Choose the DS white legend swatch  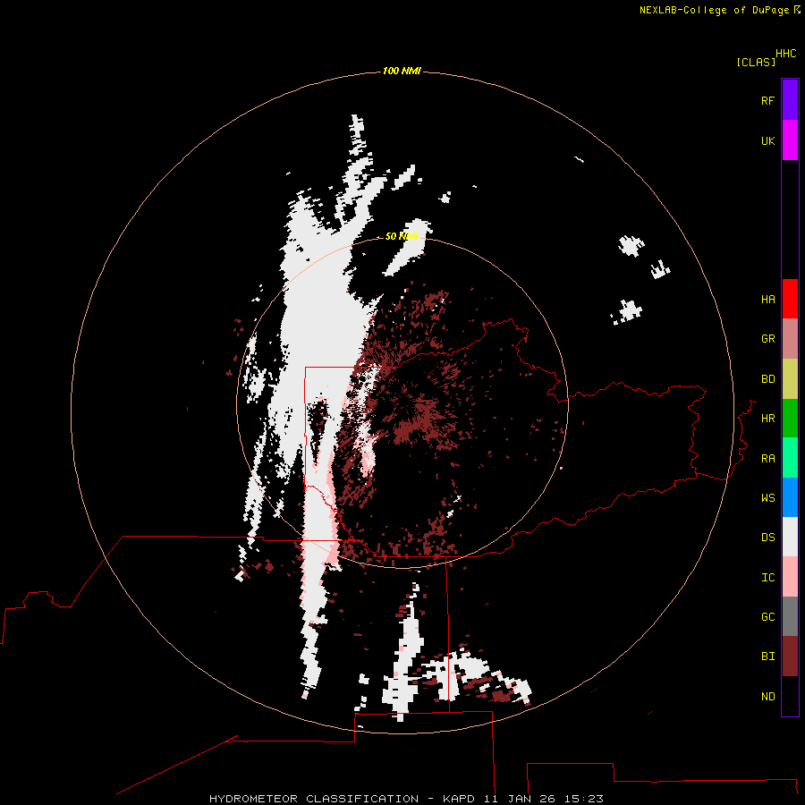tap(790, 537)
